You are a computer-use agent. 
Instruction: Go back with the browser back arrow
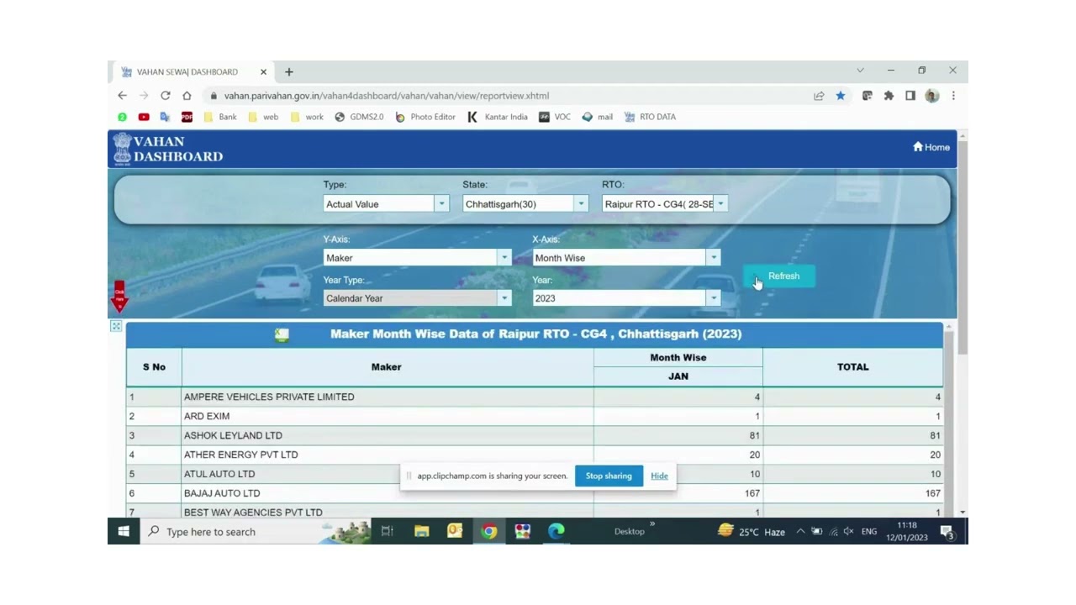pyautogui.click(x=123, y=96)
